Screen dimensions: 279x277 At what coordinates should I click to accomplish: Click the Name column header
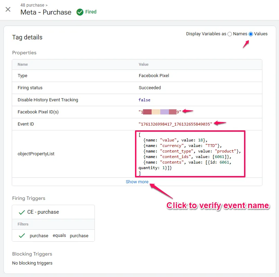point(23,64)
